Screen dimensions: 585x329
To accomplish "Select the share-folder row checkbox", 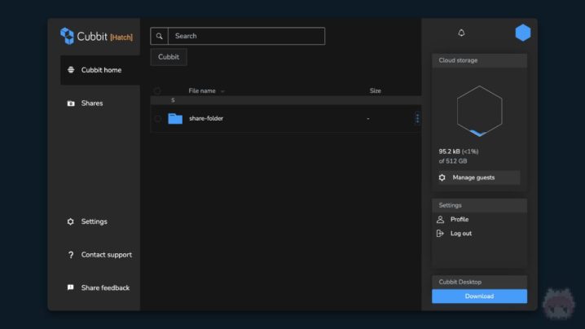I will click(157, 118).
